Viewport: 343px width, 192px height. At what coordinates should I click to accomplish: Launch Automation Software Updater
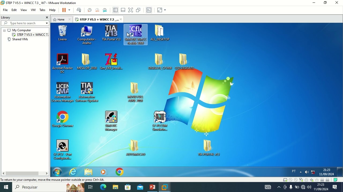87,92
